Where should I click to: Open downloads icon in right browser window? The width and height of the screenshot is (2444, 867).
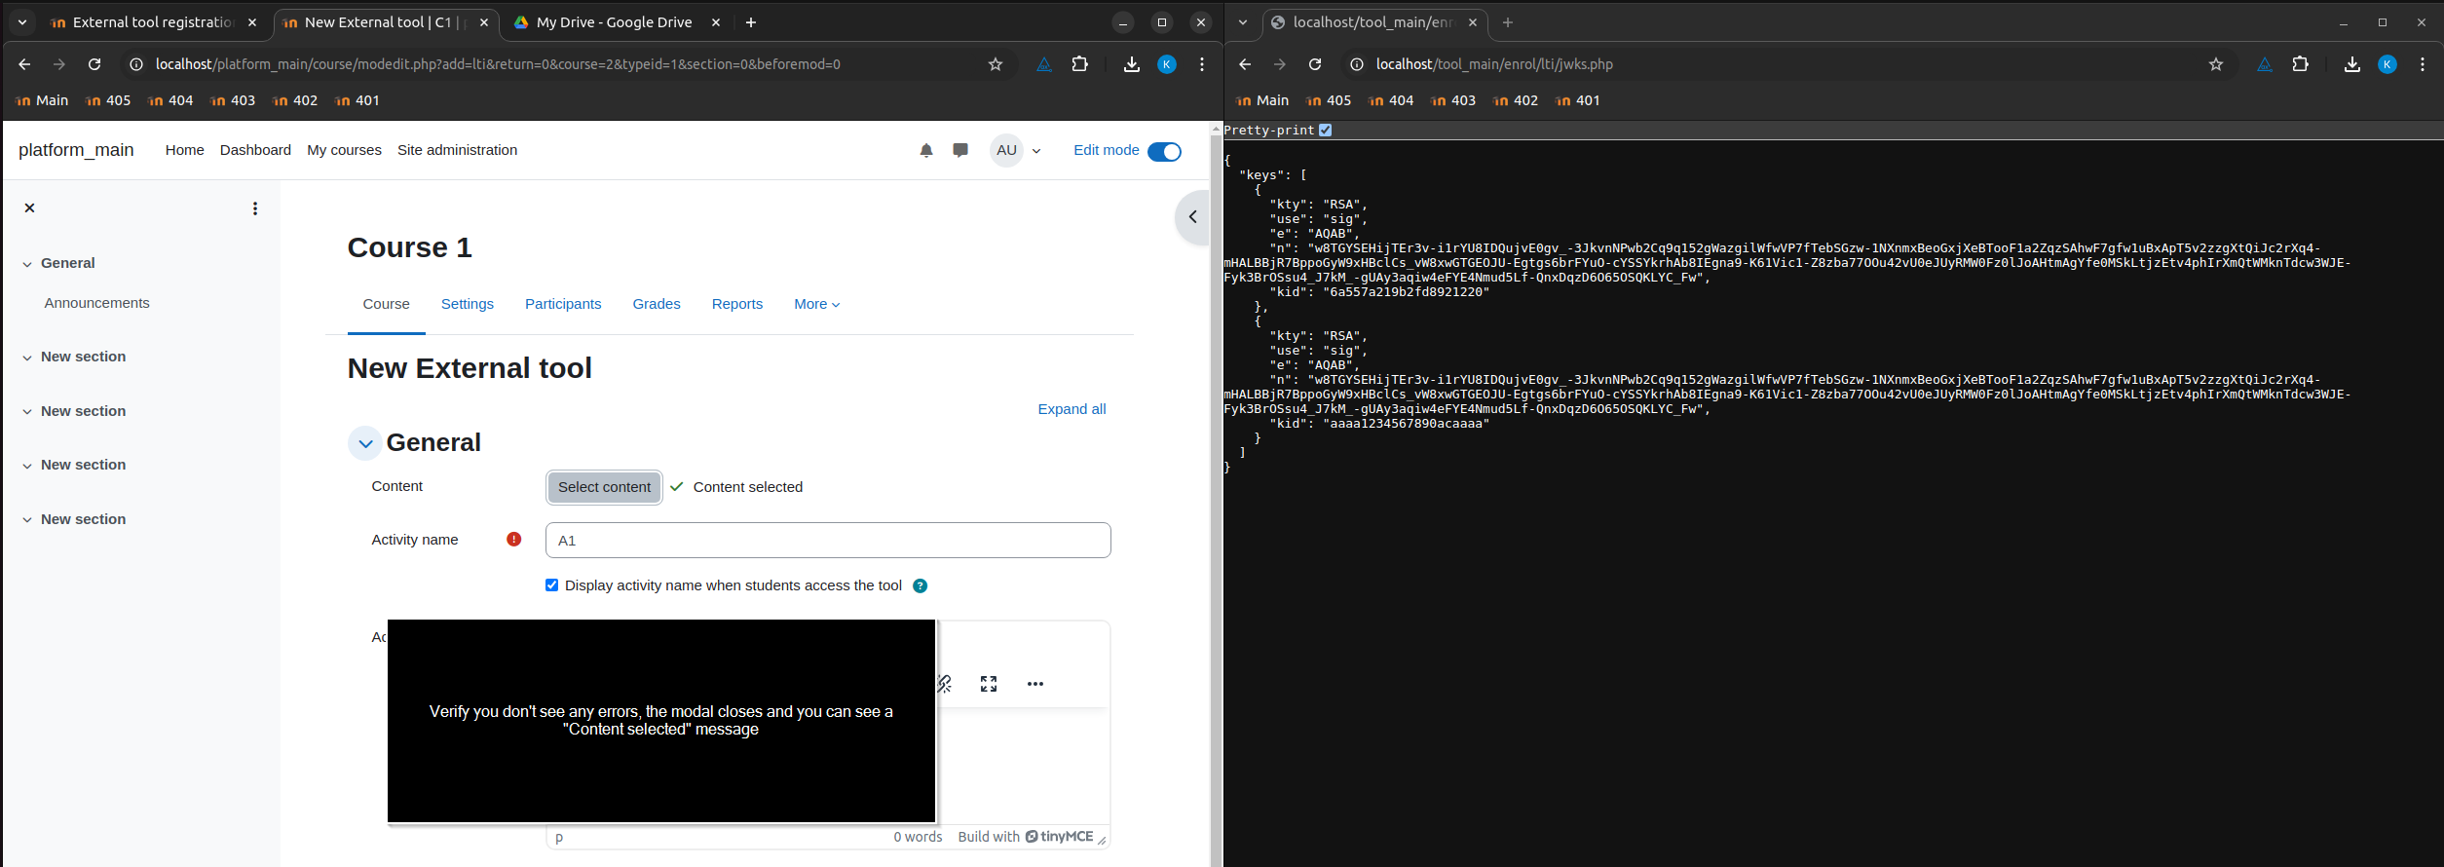pos(2352,64)
